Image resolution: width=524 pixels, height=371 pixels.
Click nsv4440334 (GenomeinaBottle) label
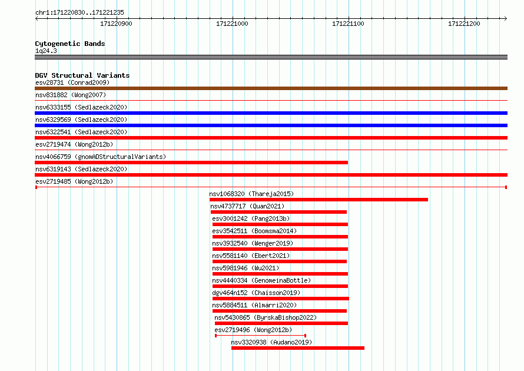coord(261,280)
